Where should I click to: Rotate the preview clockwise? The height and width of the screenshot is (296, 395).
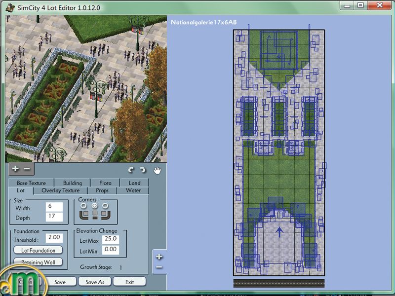(143, 170)
